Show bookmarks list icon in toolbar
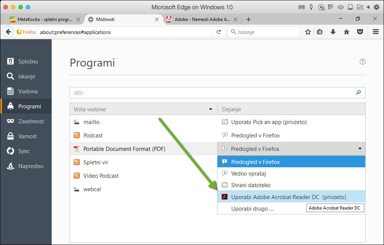Viewport: 384px width, 245px height. tap(320, 32)
